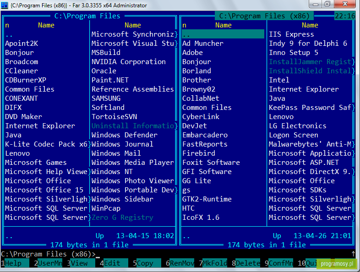
Task: Select the Softland folder
Action: (x=108, y=108)
